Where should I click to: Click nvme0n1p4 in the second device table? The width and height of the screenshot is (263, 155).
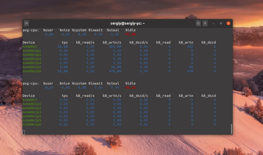click(x=32, y=116)
